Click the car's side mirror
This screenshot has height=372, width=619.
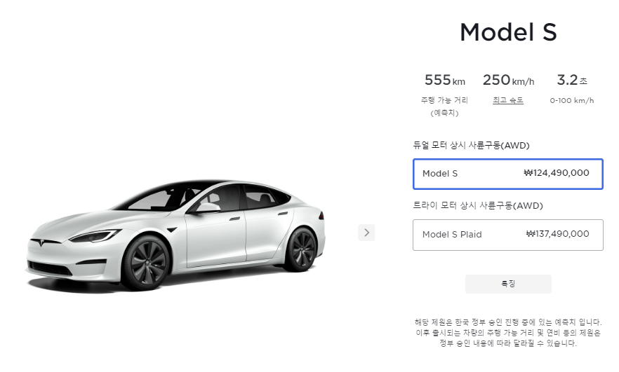coord(207,207)
